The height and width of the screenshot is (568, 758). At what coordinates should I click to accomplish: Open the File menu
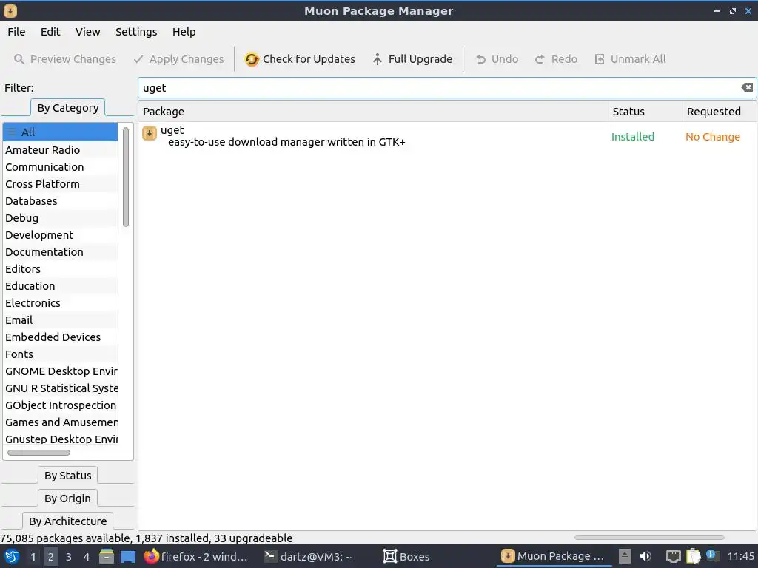[x=16, y=32]
